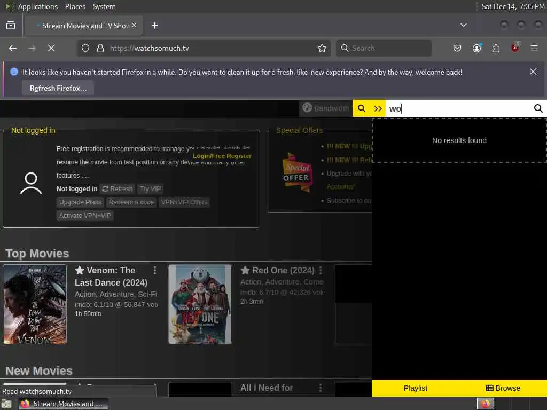Click the Login/Free Register link
547x410 pixels.
point(222,156)
